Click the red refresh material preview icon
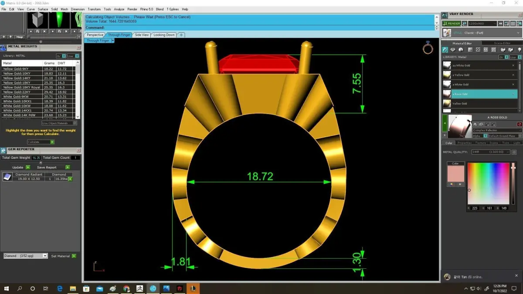523x294 pixels. [x=520, y=125]
